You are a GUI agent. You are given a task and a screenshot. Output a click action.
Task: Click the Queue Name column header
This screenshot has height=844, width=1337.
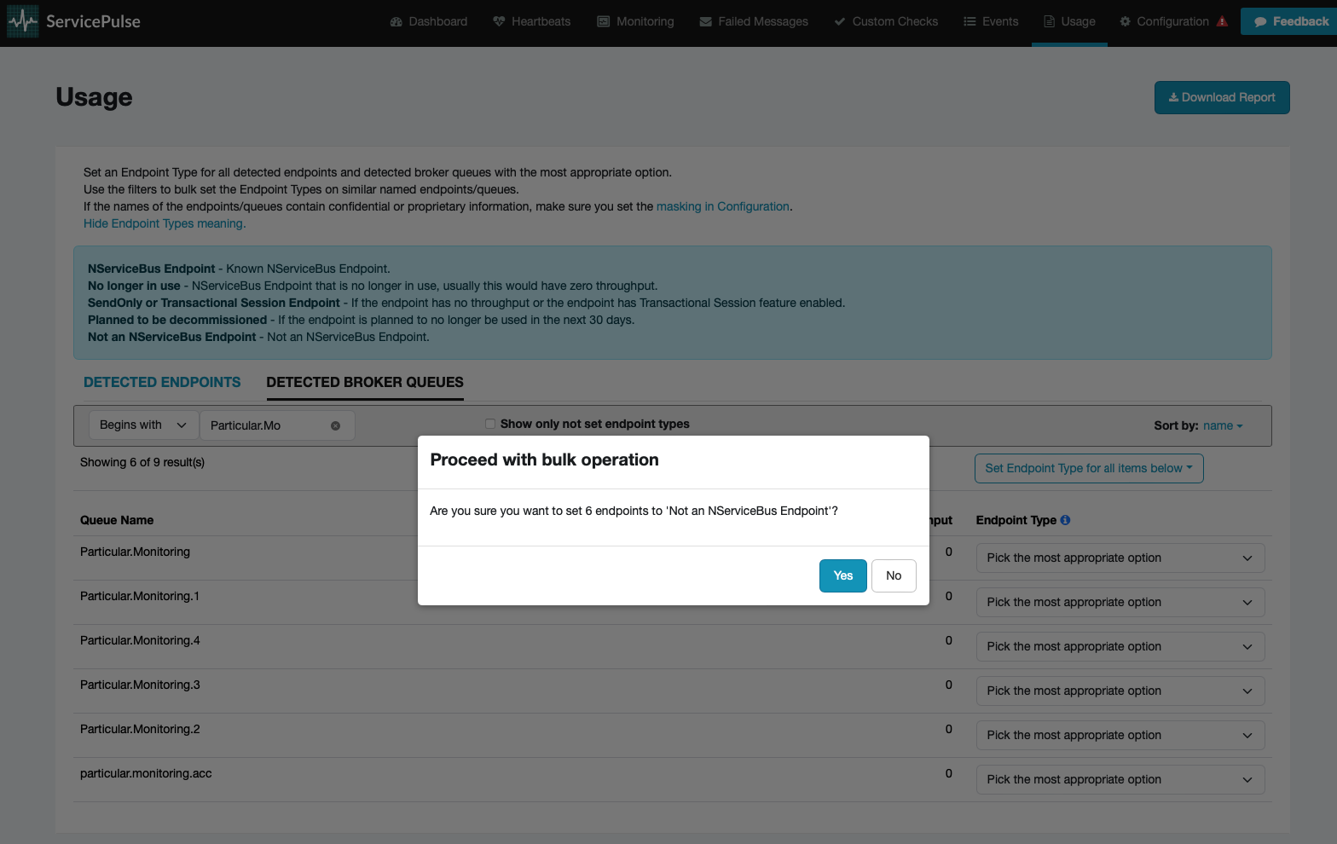(x=117, y=520)
